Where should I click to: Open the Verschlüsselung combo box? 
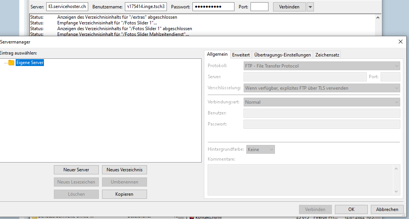[x=322, y=88]
